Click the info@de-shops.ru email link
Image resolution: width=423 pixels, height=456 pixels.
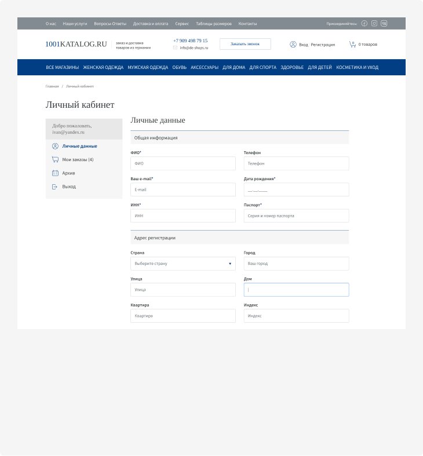(194, 48)
